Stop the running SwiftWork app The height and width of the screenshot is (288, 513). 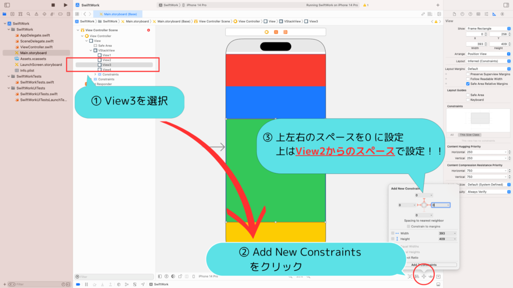53,5
